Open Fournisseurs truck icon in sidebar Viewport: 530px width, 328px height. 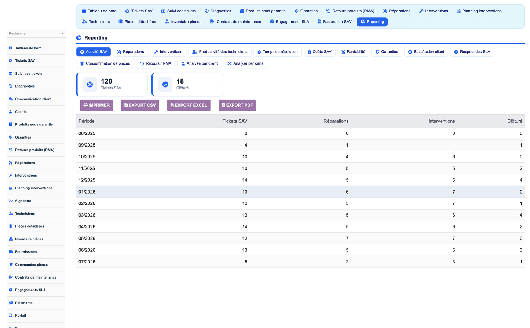tap(11, 252)
